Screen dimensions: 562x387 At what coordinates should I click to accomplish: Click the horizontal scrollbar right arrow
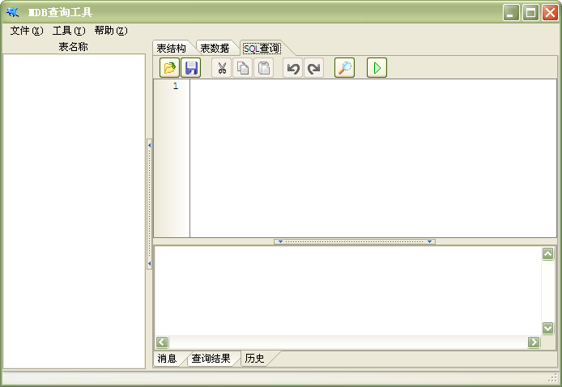[x=534, y=342]
